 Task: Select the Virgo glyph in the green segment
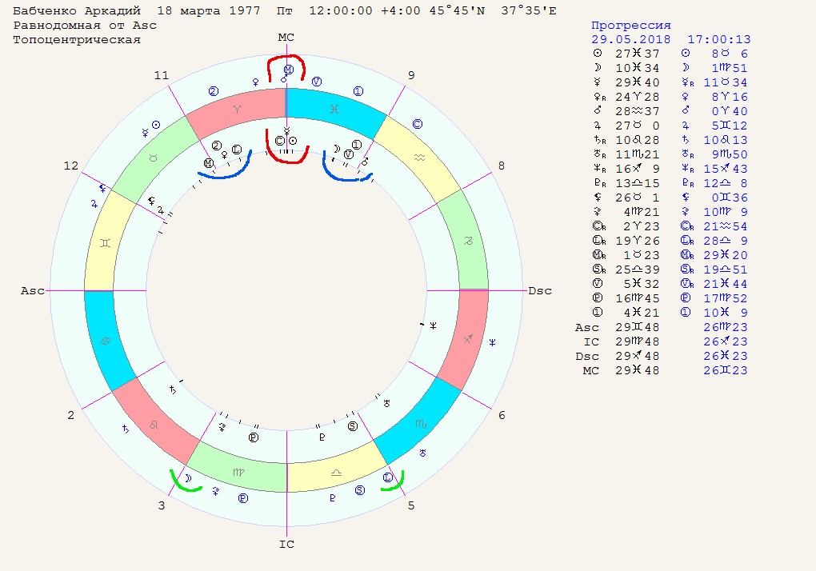click(238, 473)
